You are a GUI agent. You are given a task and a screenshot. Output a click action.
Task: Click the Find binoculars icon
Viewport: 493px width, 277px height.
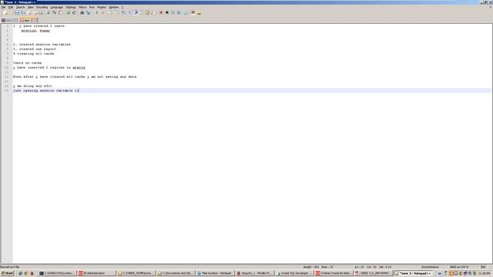tap(82, 12)
